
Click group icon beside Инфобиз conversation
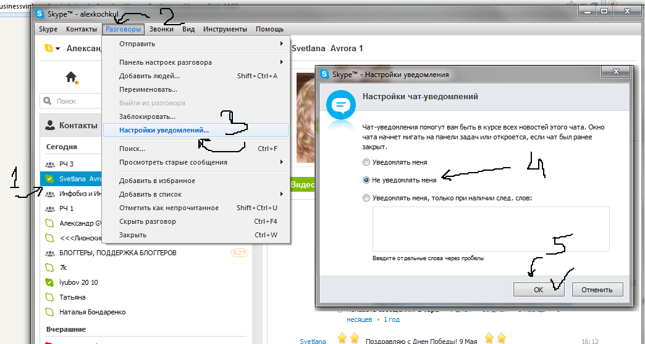[x=50, y=194]
